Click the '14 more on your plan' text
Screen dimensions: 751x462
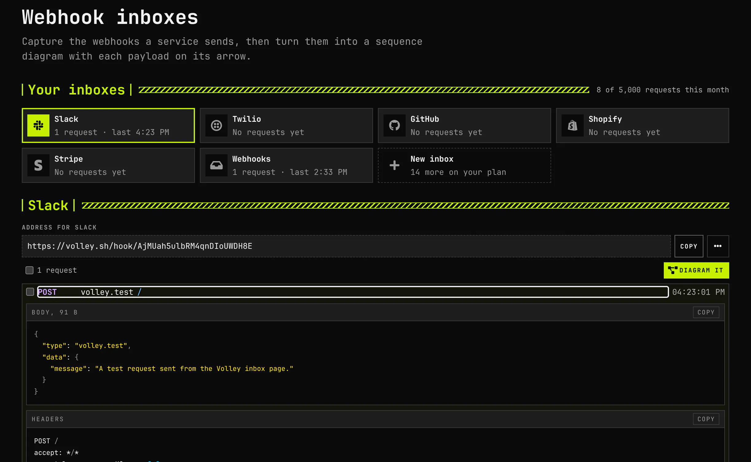point(458,172)
